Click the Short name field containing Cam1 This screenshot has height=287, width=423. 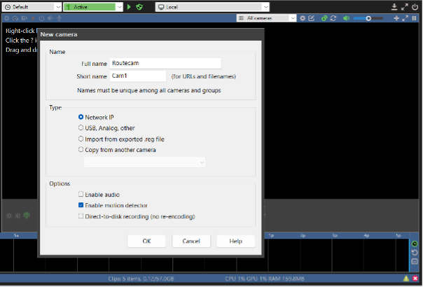137,76
